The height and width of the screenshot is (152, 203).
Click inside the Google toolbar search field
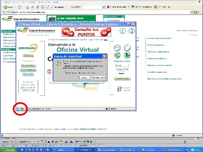click(x=92, y=7)
